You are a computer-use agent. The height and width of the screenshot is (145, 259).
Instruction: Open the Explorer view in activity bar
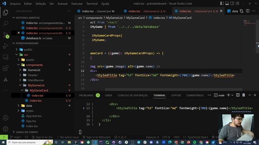coord(5,12)
